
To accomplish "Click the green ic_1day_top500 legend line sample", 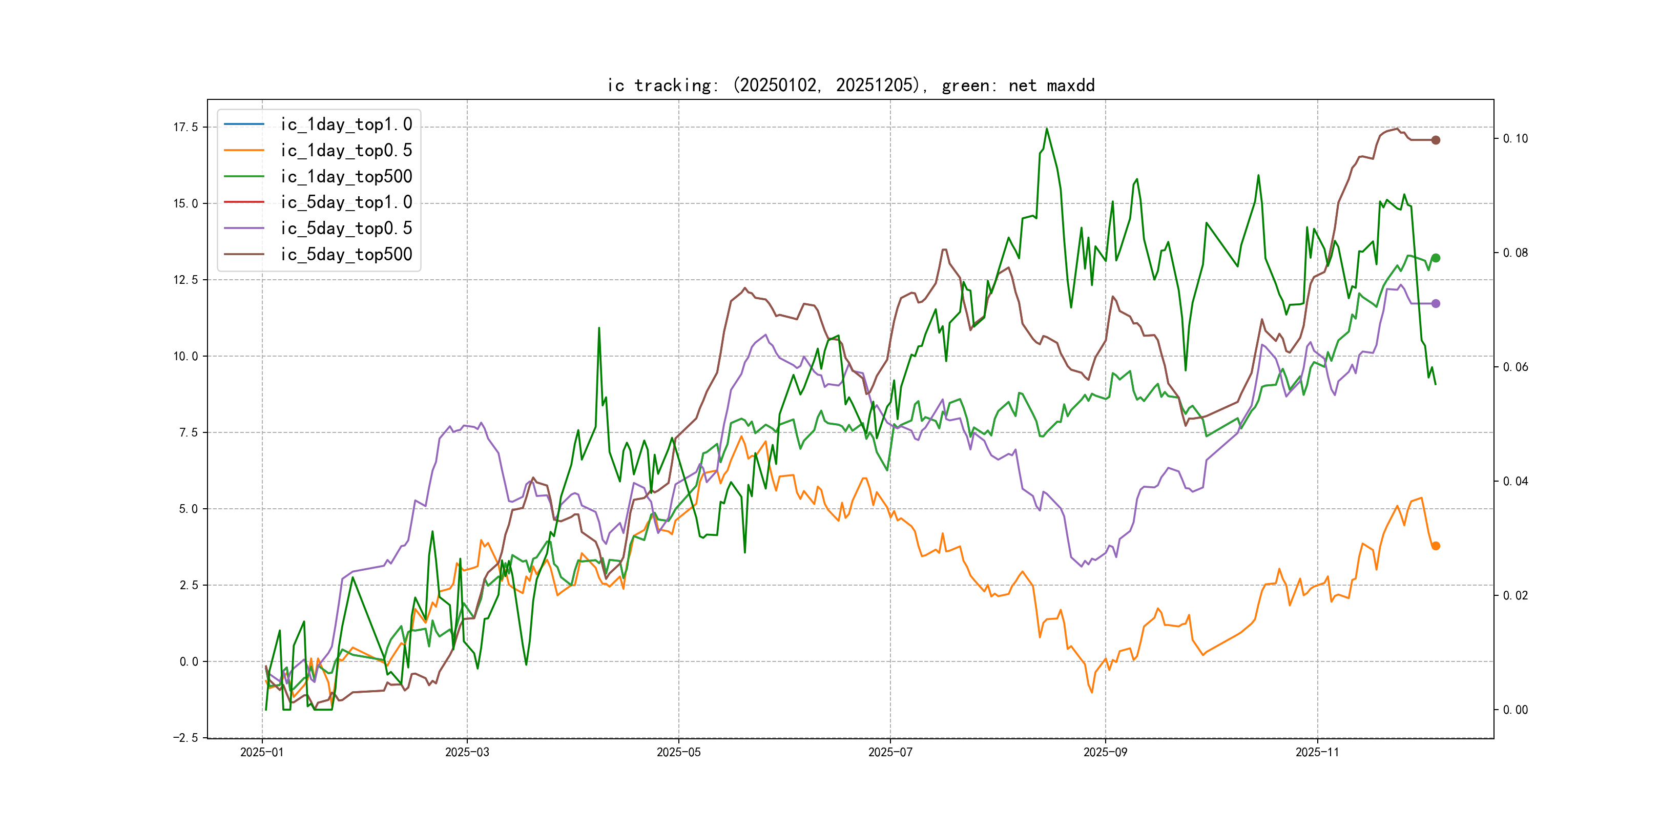I will coord(243,176).
